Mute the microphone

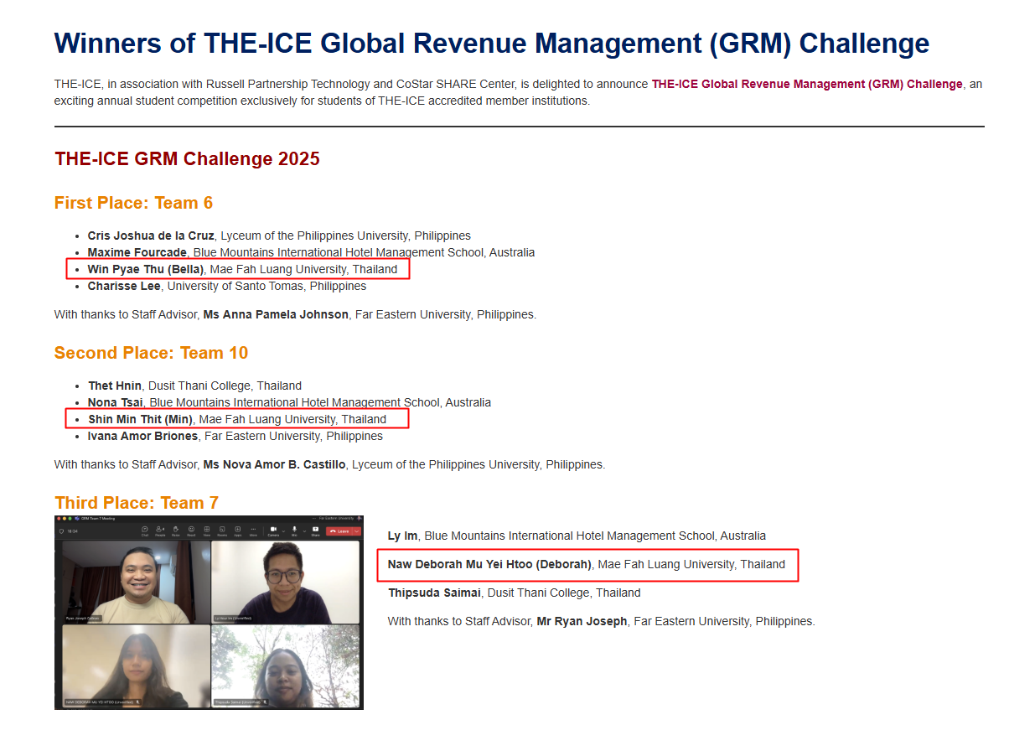click(295, 531)
